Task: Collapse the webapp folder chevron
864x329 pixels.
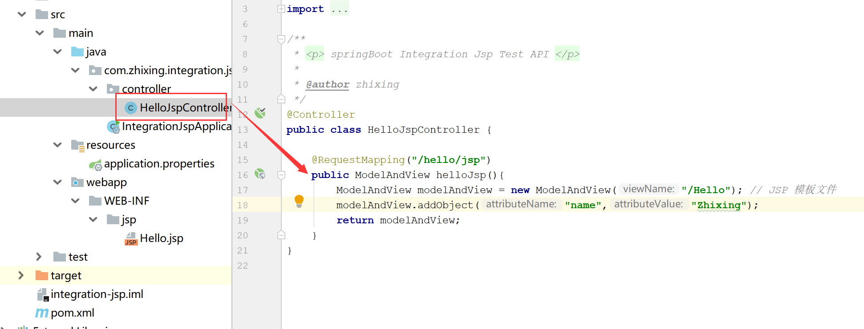Action: point(57,182)
